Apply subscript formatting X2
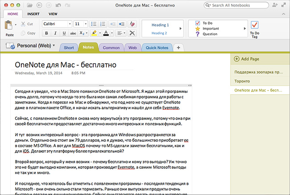290x195 pixels. [82, 33]
